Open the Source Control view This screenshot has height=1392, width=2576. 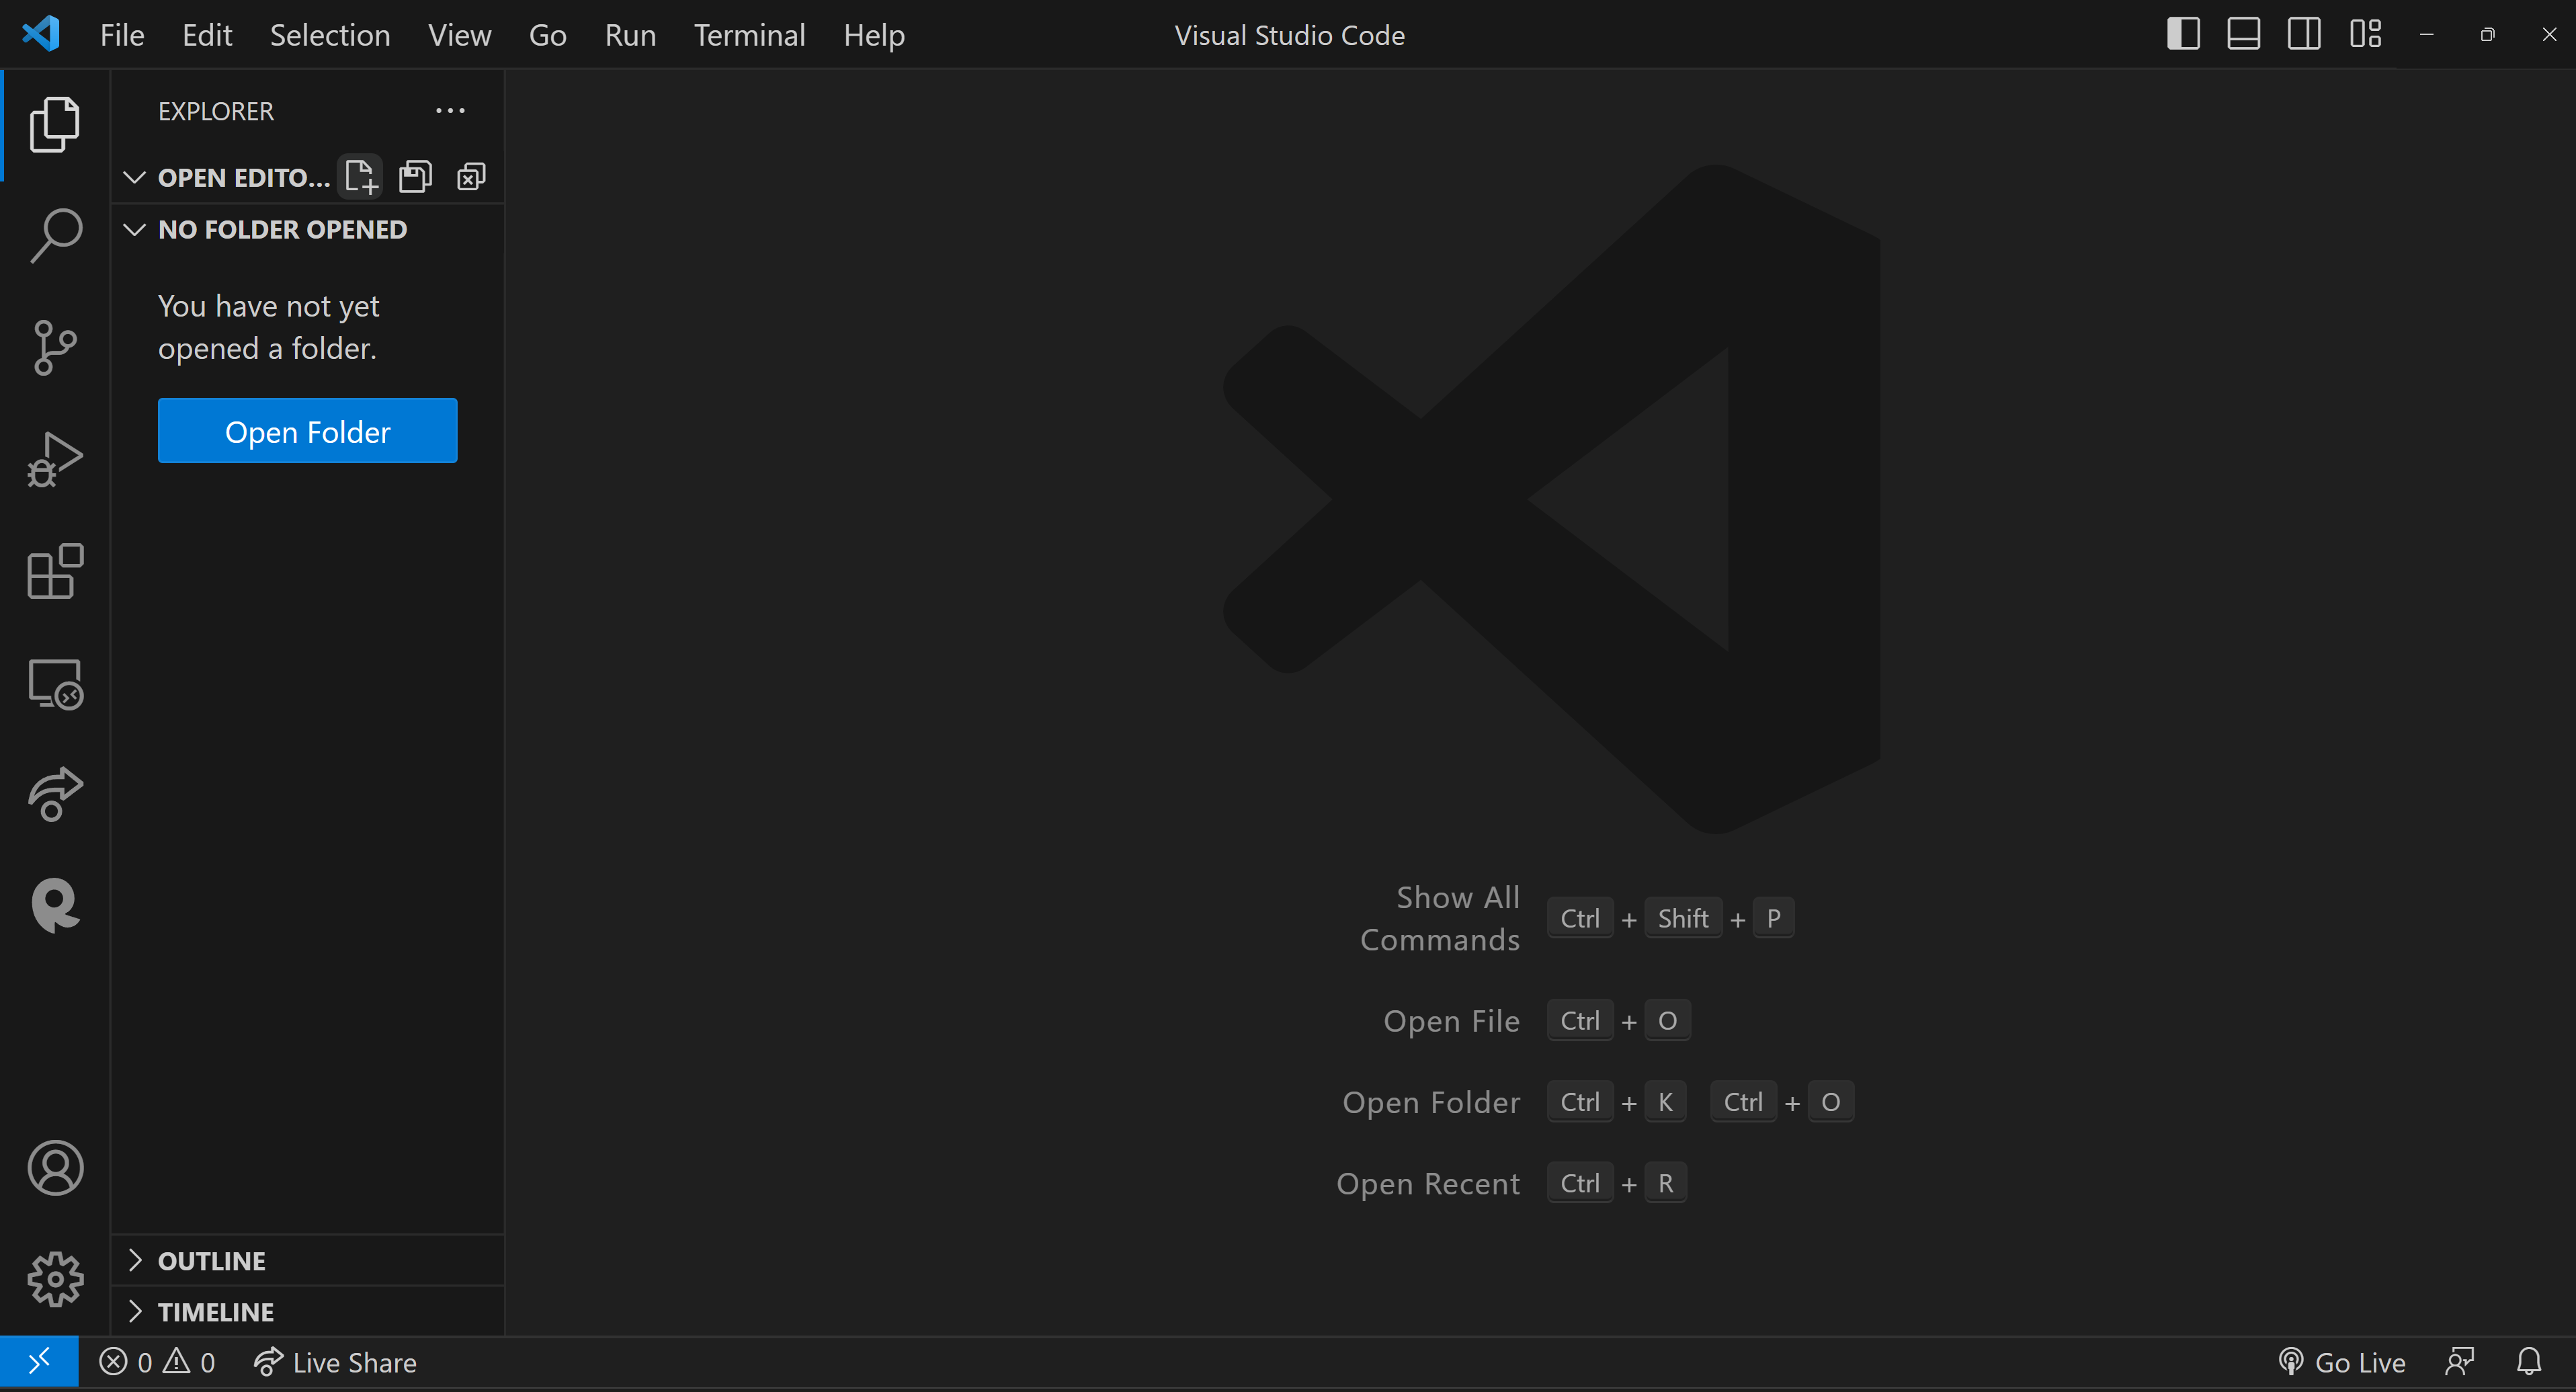coord(55,348)
